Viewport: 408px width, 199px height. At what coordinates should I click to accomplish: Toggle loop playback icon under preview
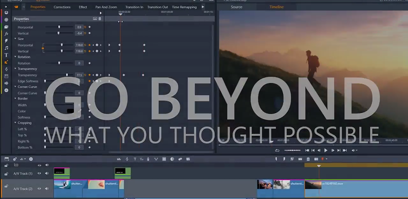277,150
